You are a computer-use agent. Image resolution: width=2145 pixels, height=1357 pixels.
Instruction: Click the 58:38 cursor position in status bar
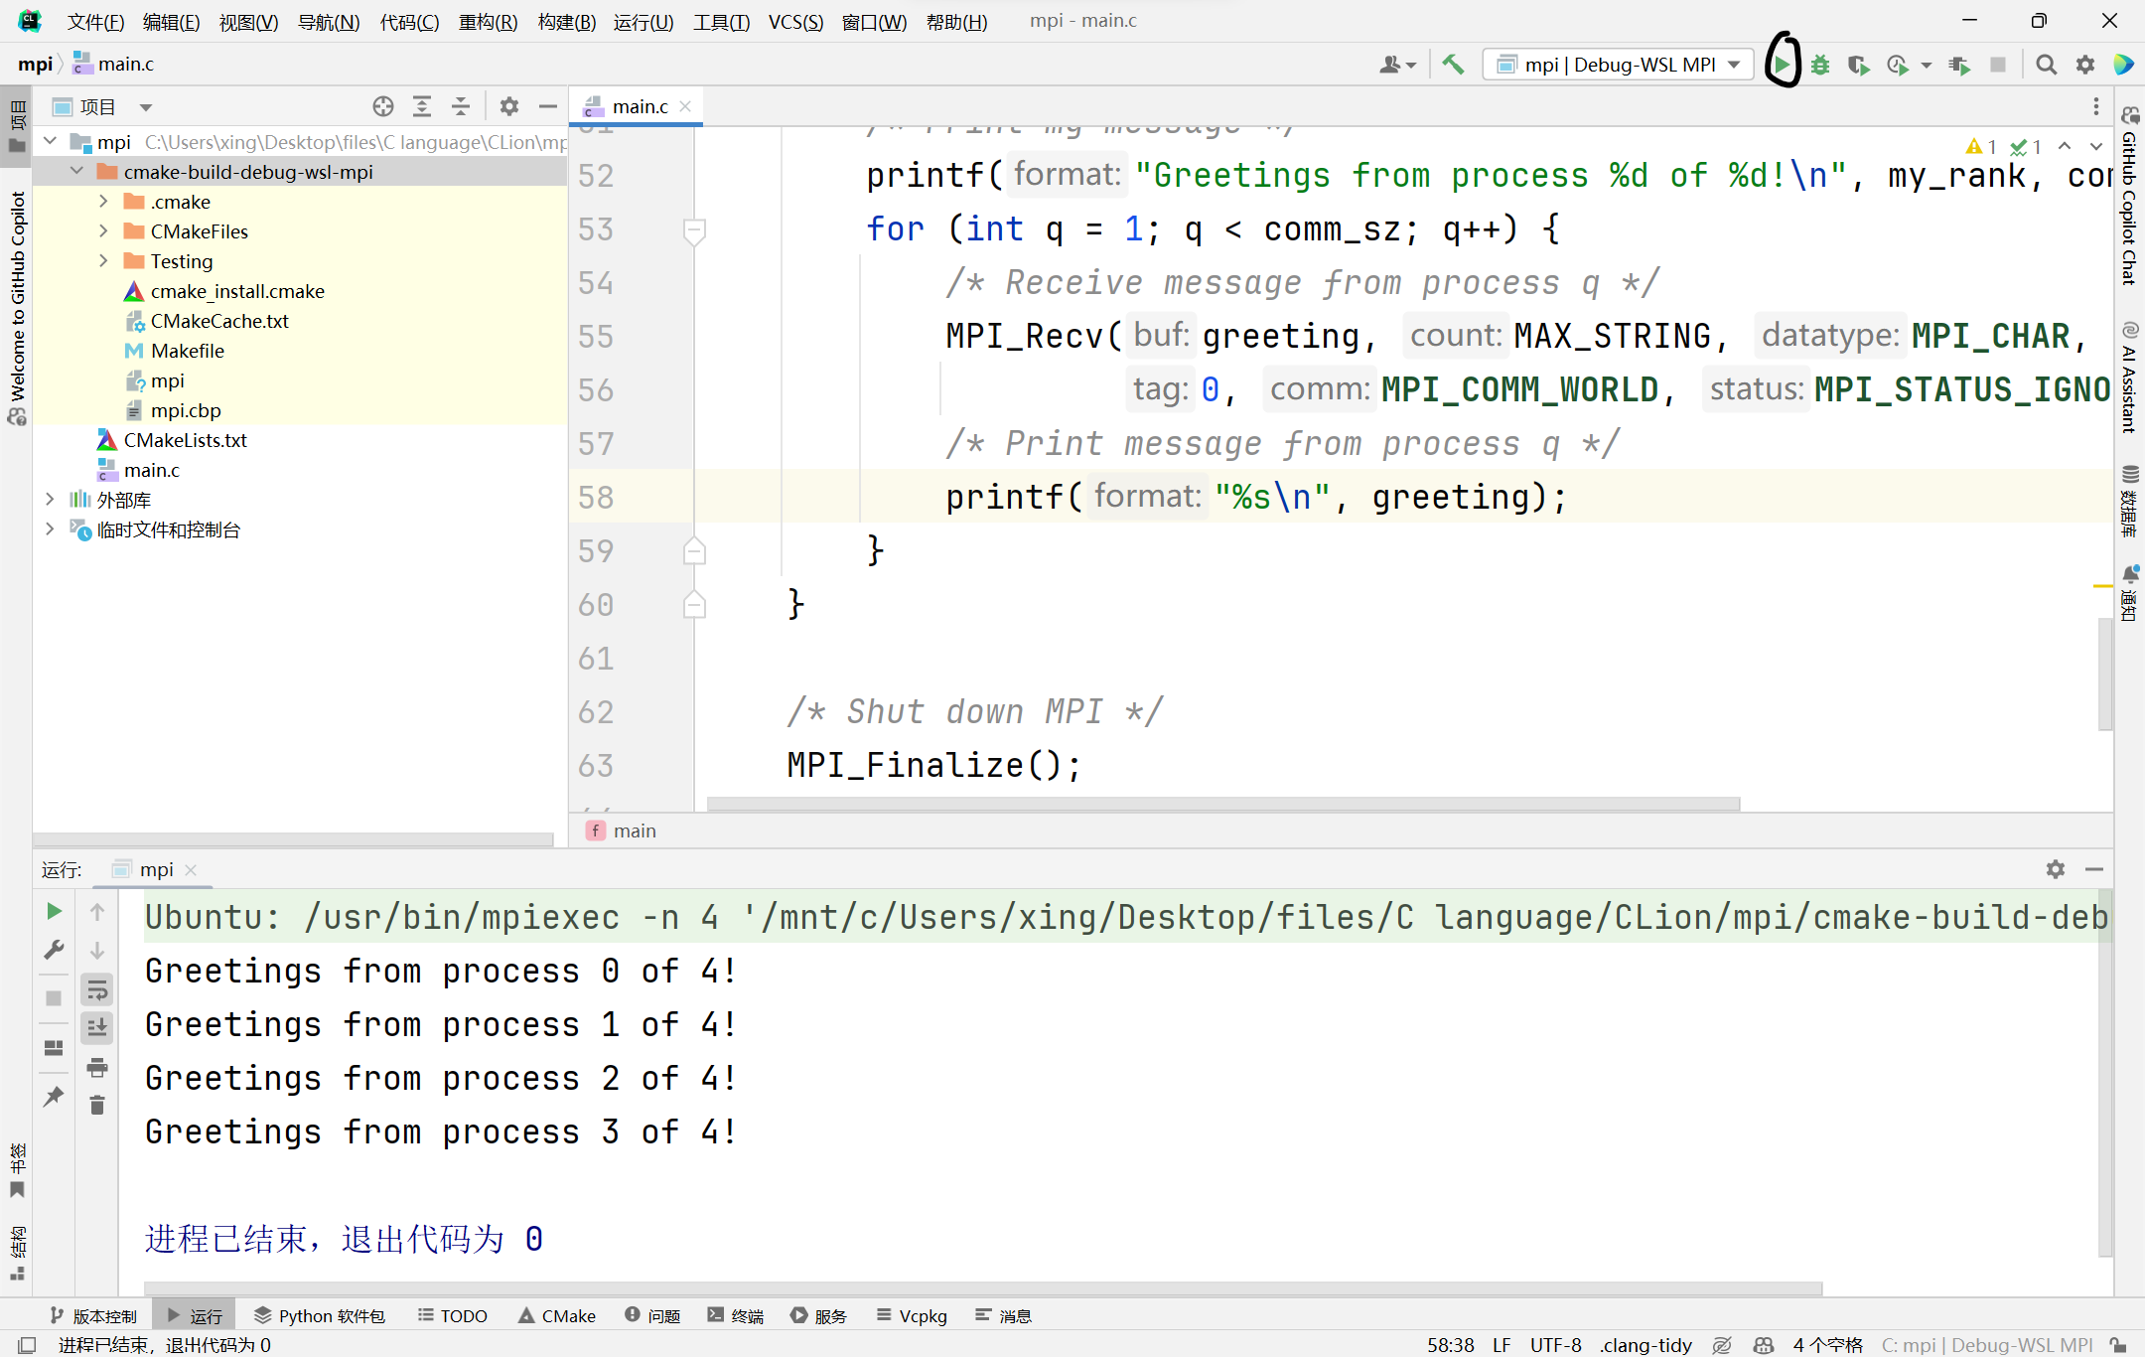tap(1450, 1345)
